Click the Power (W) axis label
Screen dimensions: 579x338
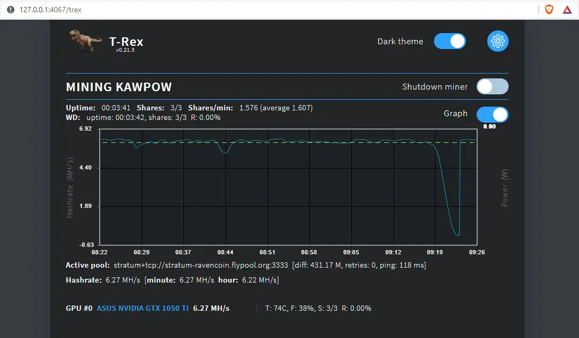[x=504, y=188]
